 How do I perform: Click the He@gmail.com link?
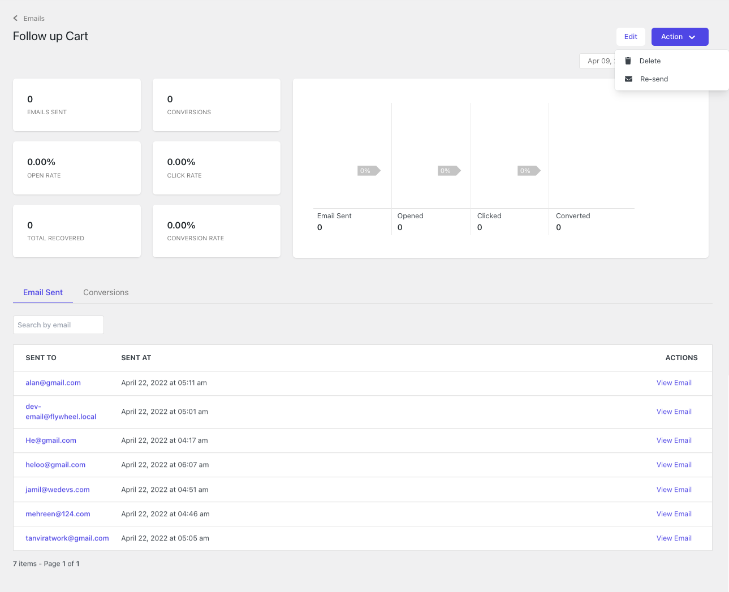(x=50, y=440)
